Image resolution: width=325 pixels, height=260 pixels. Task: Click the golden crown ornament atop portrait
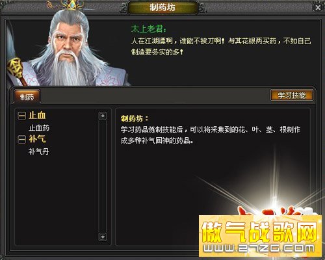(73, 5)
